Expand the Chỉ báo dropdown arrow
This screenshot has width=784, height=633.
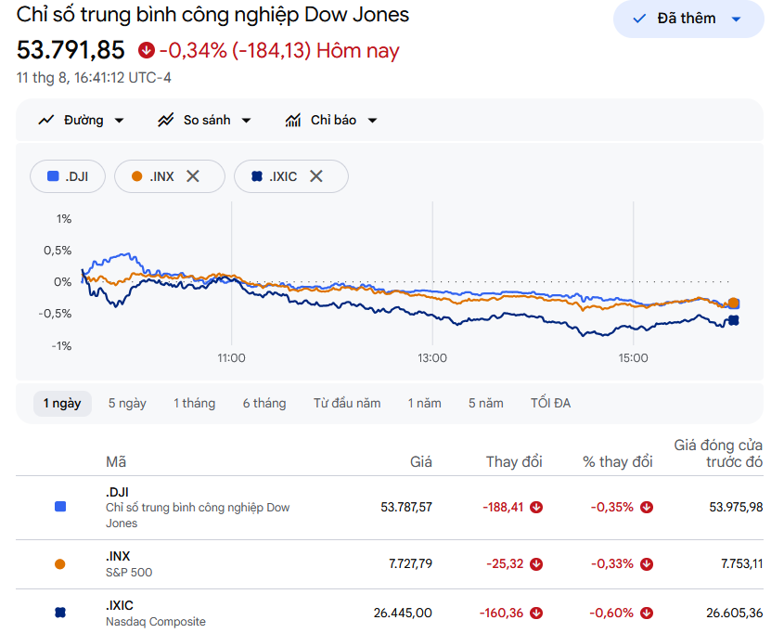(372, 120)
